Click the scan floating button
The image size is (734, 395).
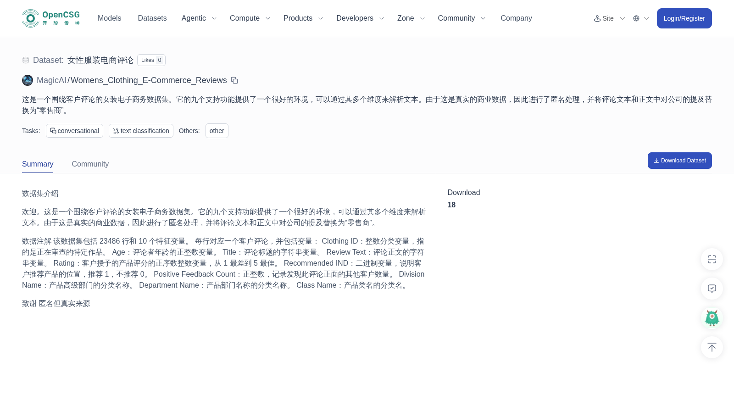(x=712, y=259)
